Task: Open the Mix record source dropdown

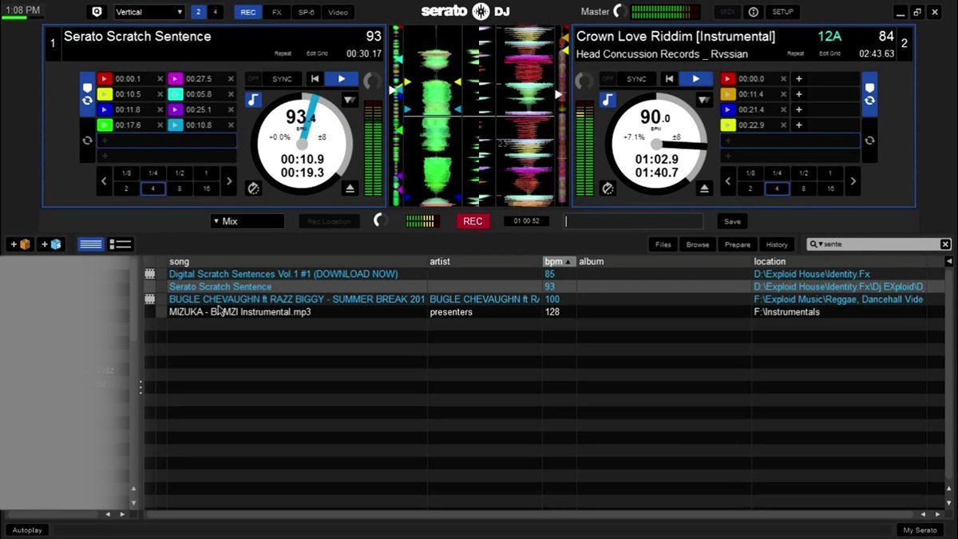Action: [247, 221]
